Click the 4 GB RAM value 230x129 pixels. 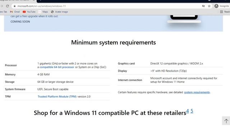click(43, 75)
